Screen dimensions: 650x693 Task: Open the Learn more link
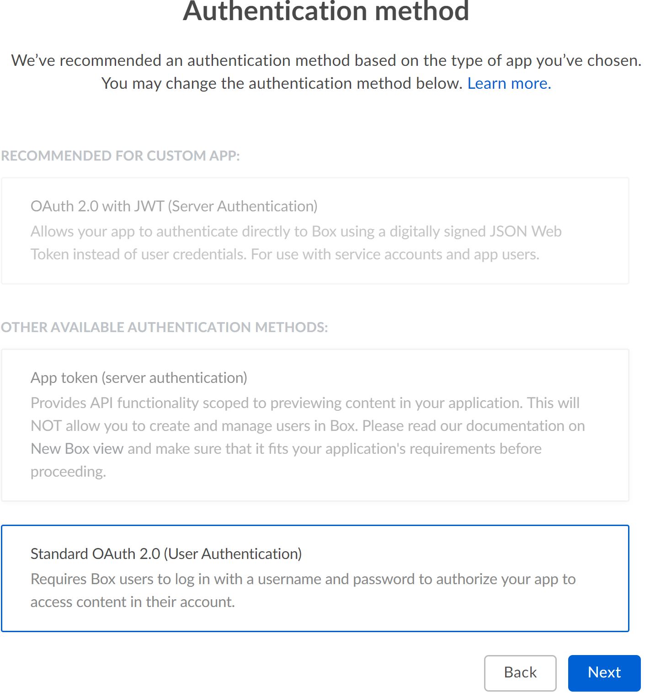(508, 83)
